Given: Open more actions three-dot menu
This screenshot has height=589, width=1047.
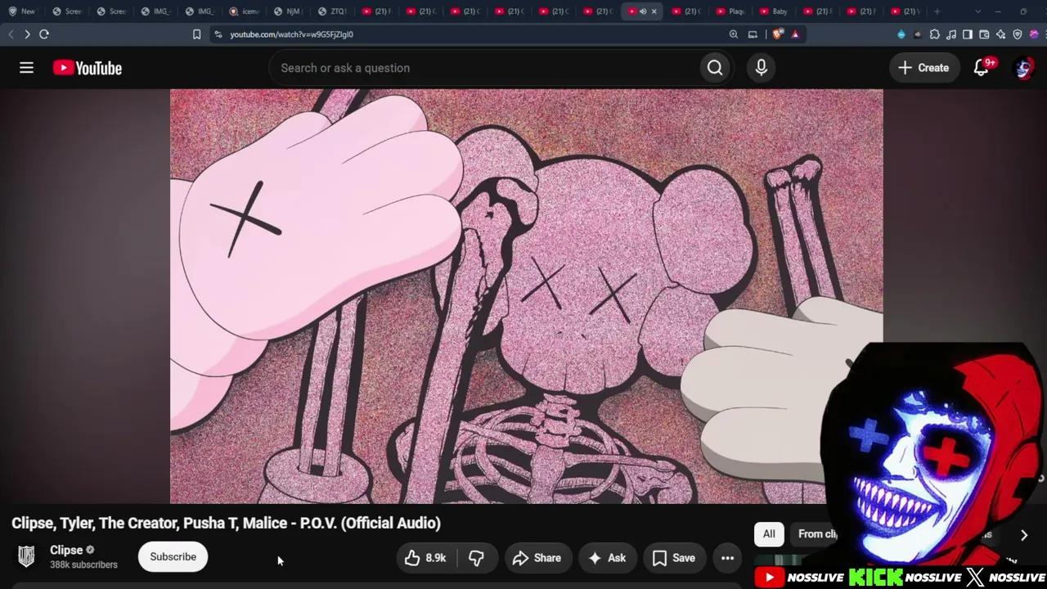Looking at the screenshot, I should tap(727, 558).
